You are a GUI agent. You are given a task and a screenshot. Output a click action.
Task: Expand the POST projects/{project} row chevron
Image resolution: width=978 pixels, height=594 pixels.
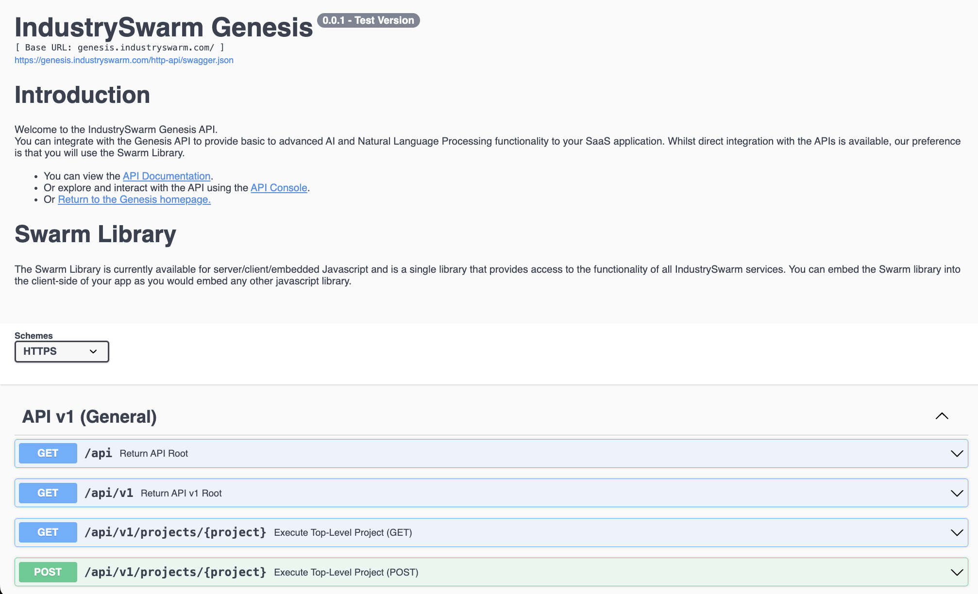(x=957, y=573)
